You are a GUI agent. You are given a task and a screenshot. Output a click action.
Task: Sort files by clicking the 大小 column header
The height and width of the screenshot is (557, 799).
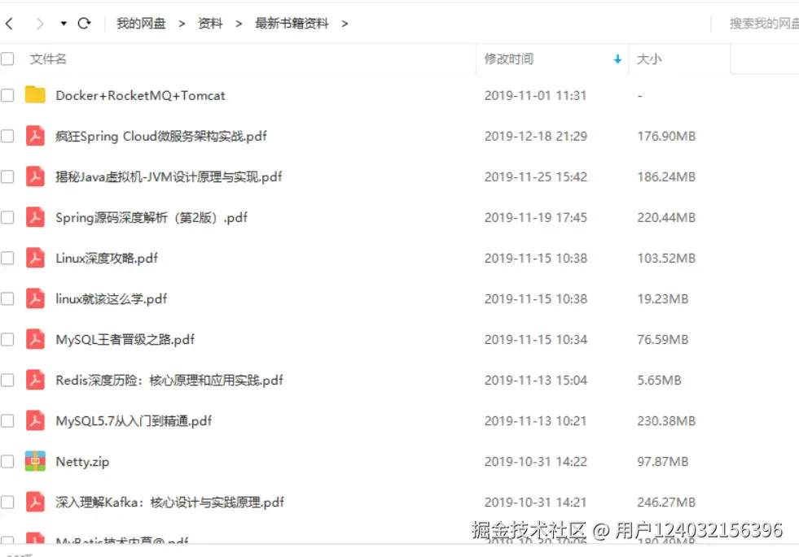648,59
